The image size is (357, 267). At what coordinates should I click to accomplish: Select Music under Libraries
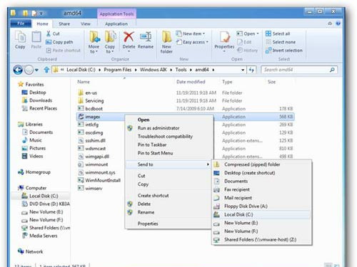coord(32,140)
